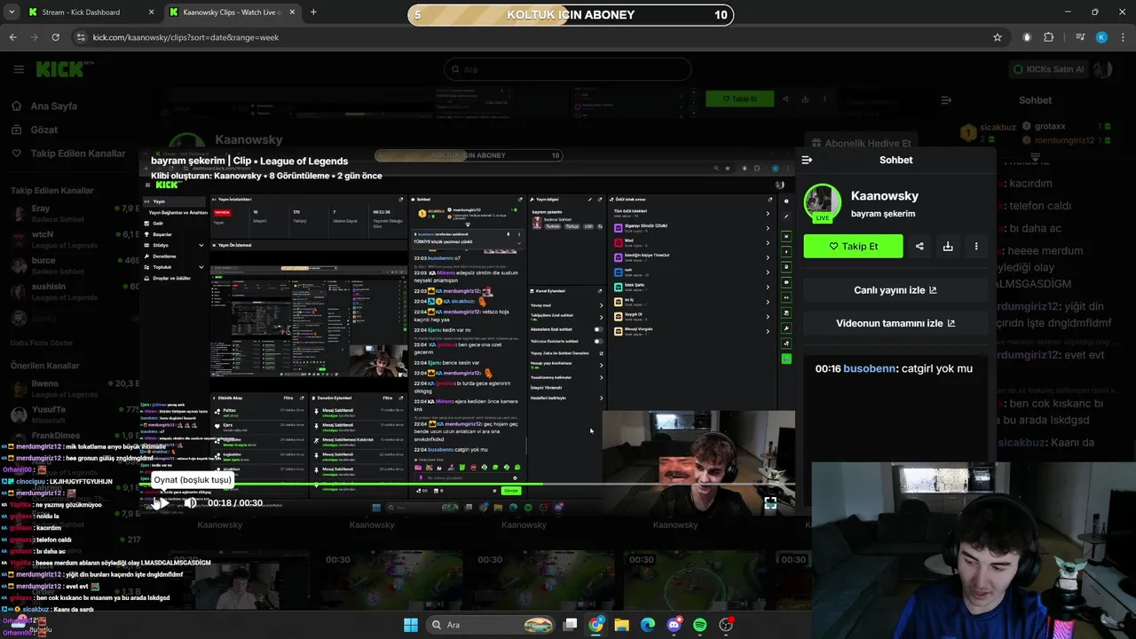1136x639 pixels.
Task: Click Daha Fazla Göster in sidebar
Action: pyautogui.click(x=42, y=343)
